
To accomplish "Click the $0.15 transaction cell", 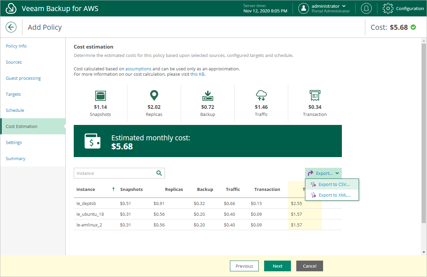I will 256,203.
